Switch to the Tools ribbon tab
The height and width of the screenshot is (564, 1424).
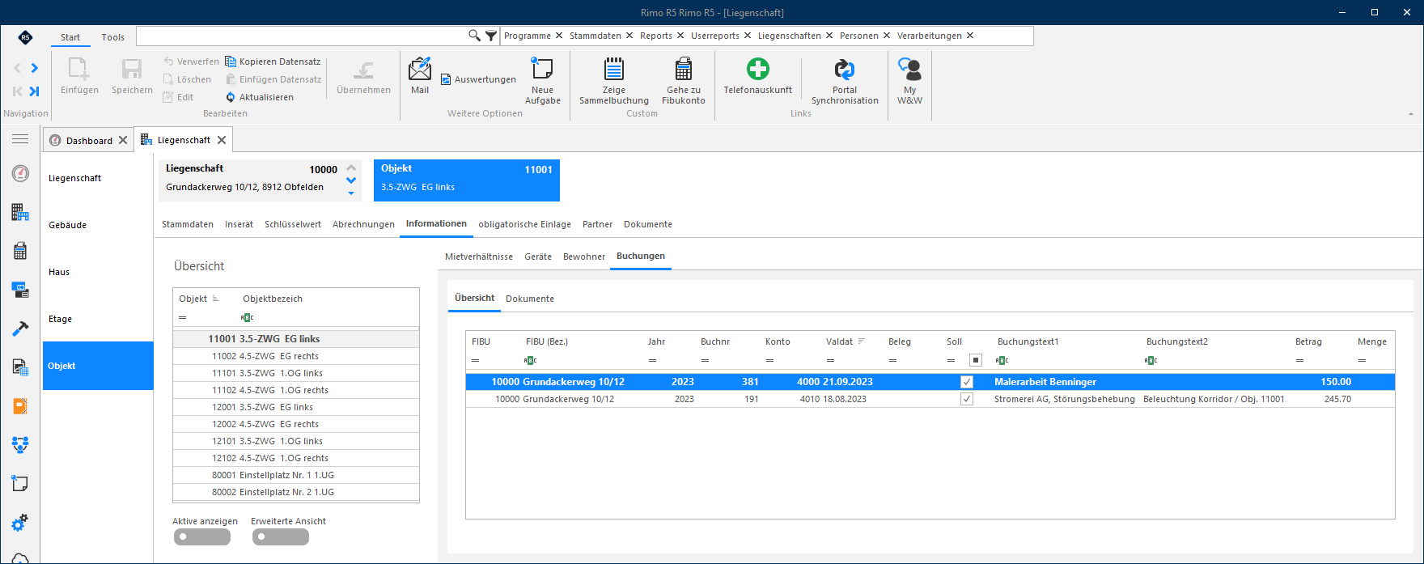coord(113,37)
